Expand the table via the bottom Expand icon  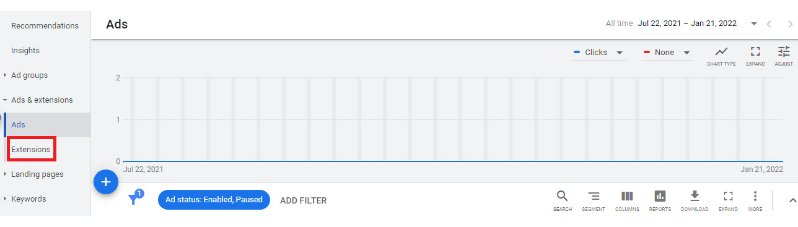pos(728,197)
